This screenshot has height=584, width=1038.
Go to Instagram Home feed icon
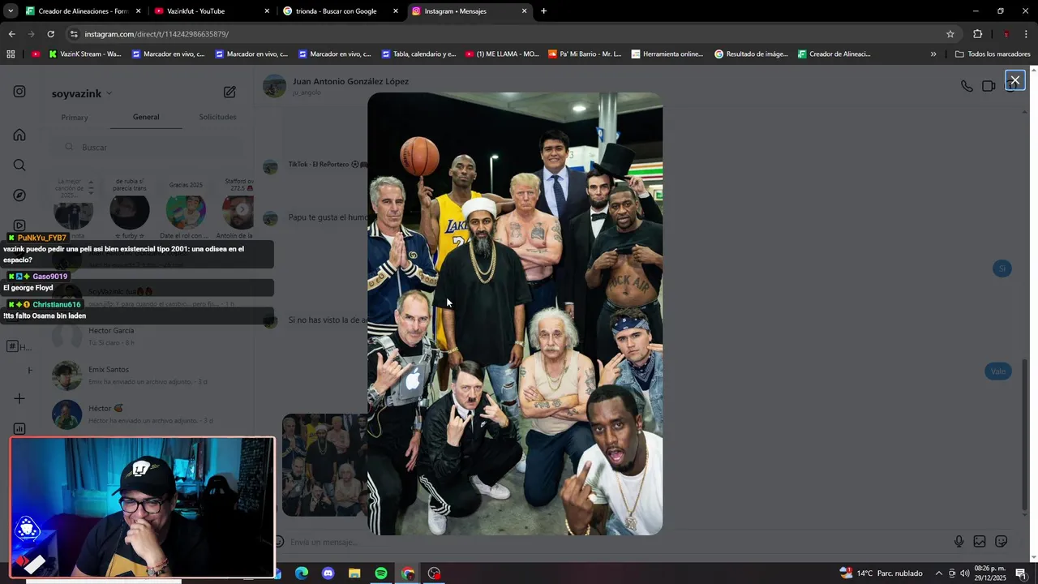(x=19, y=135)
